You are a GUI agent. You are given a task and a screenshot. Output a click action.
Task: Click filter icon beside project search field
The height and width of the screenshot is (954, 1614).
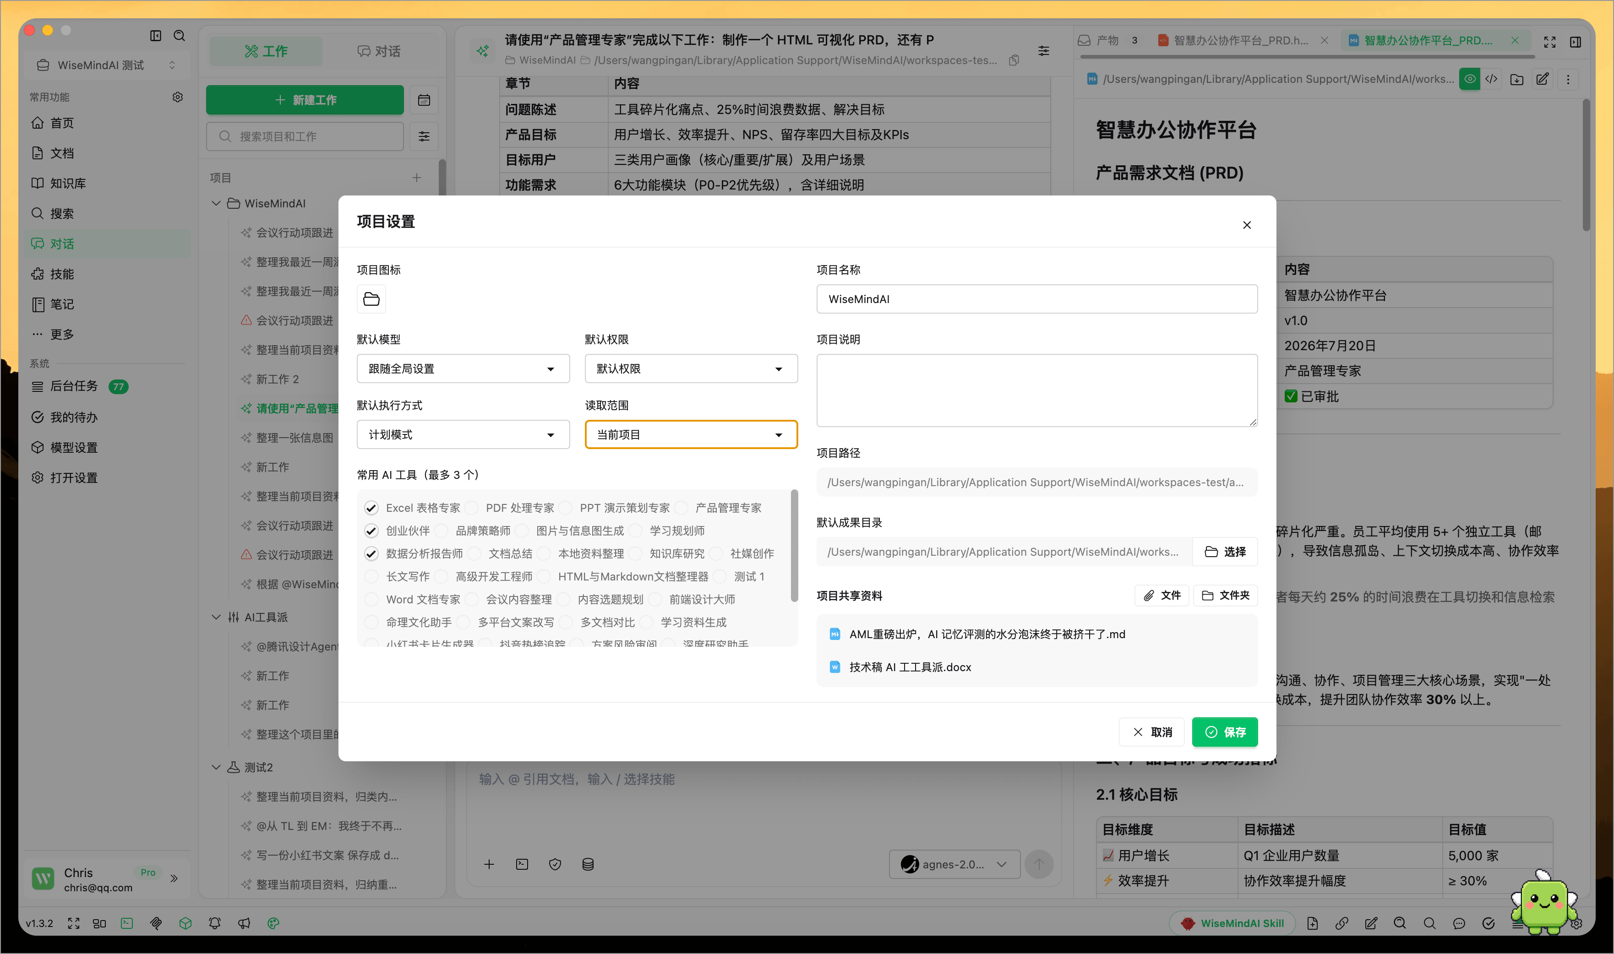(424, 136)
